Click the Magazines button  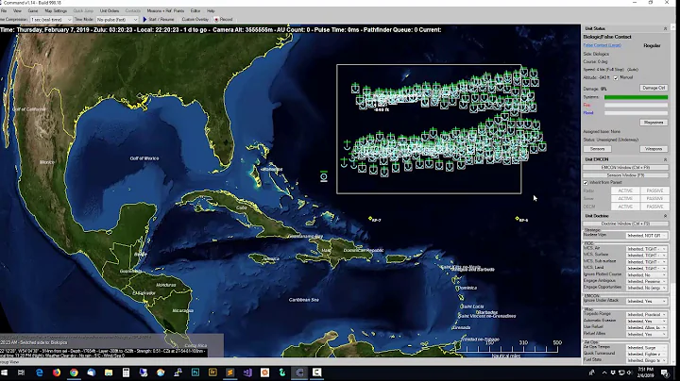tap(654, 123)
